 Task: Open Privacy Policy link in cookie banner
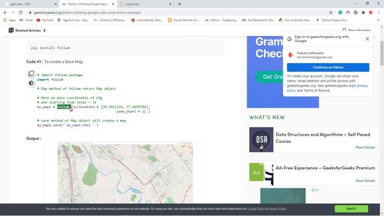point(277,209)
